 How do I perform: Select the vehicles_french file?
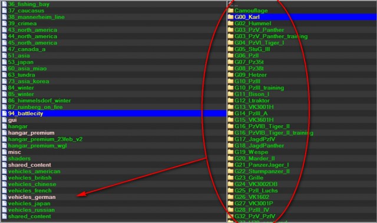(x=30, y=191)
